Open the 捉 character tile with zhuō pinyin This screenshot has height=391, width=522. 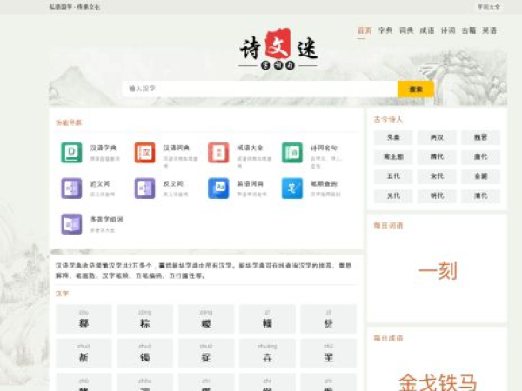click(206, 353)
